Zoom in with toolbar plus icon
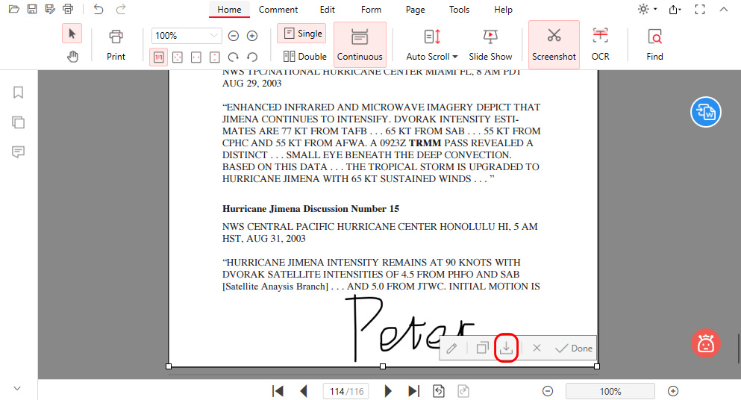This screenshot has height=400, width=741. (x=252, y=36)
